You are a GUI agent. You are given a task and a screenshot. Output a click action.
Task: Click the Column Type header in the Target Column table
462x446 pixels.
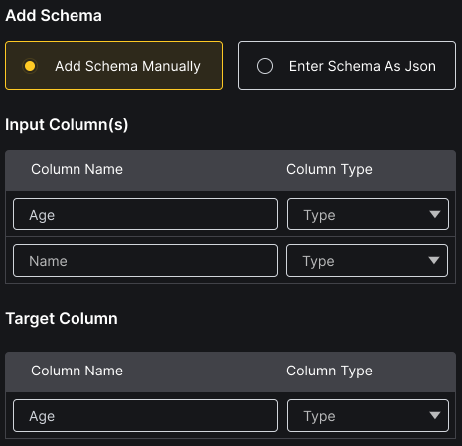coord(329,371)
